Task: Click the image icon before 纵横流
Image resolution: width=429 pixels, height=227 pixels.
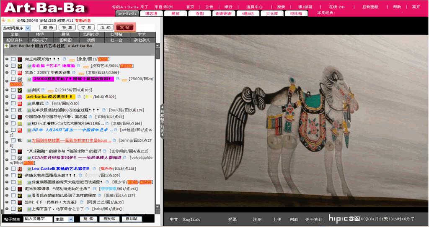Action: tap(29, 104)
